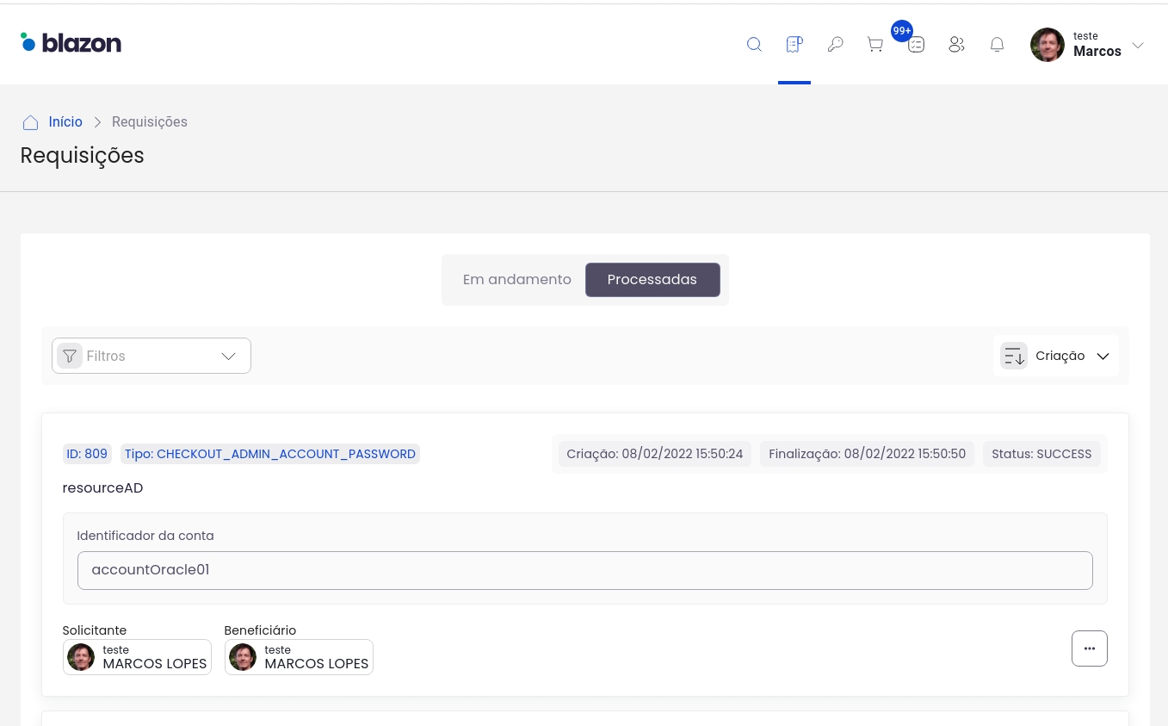Click the Identificador da conta input field
This screenshot has width=1168, height=726.
click(584, 570)
